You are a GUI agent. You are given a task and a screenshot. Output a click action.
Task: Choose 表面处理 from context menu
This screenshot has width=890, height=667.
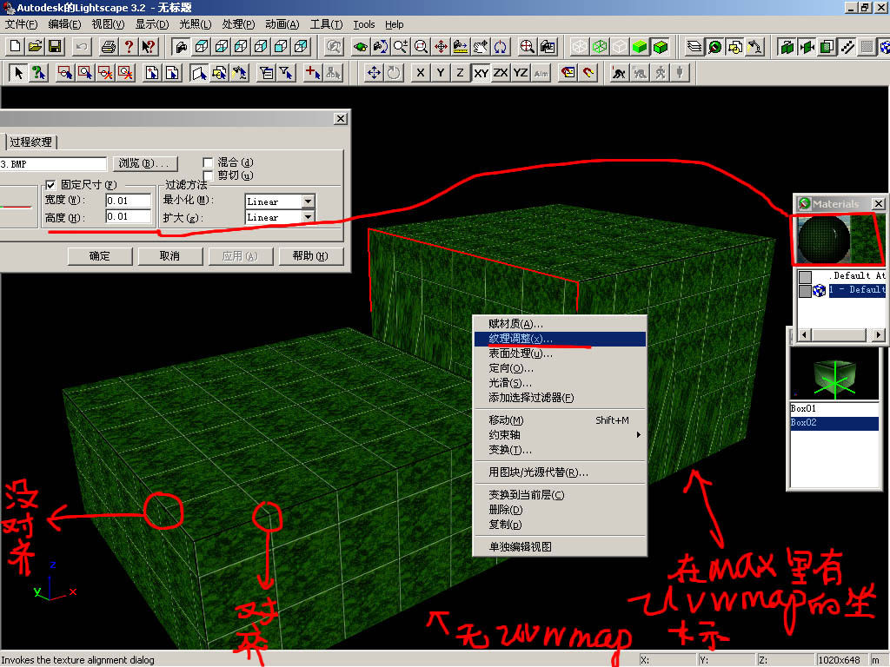[x=561, y=353]
